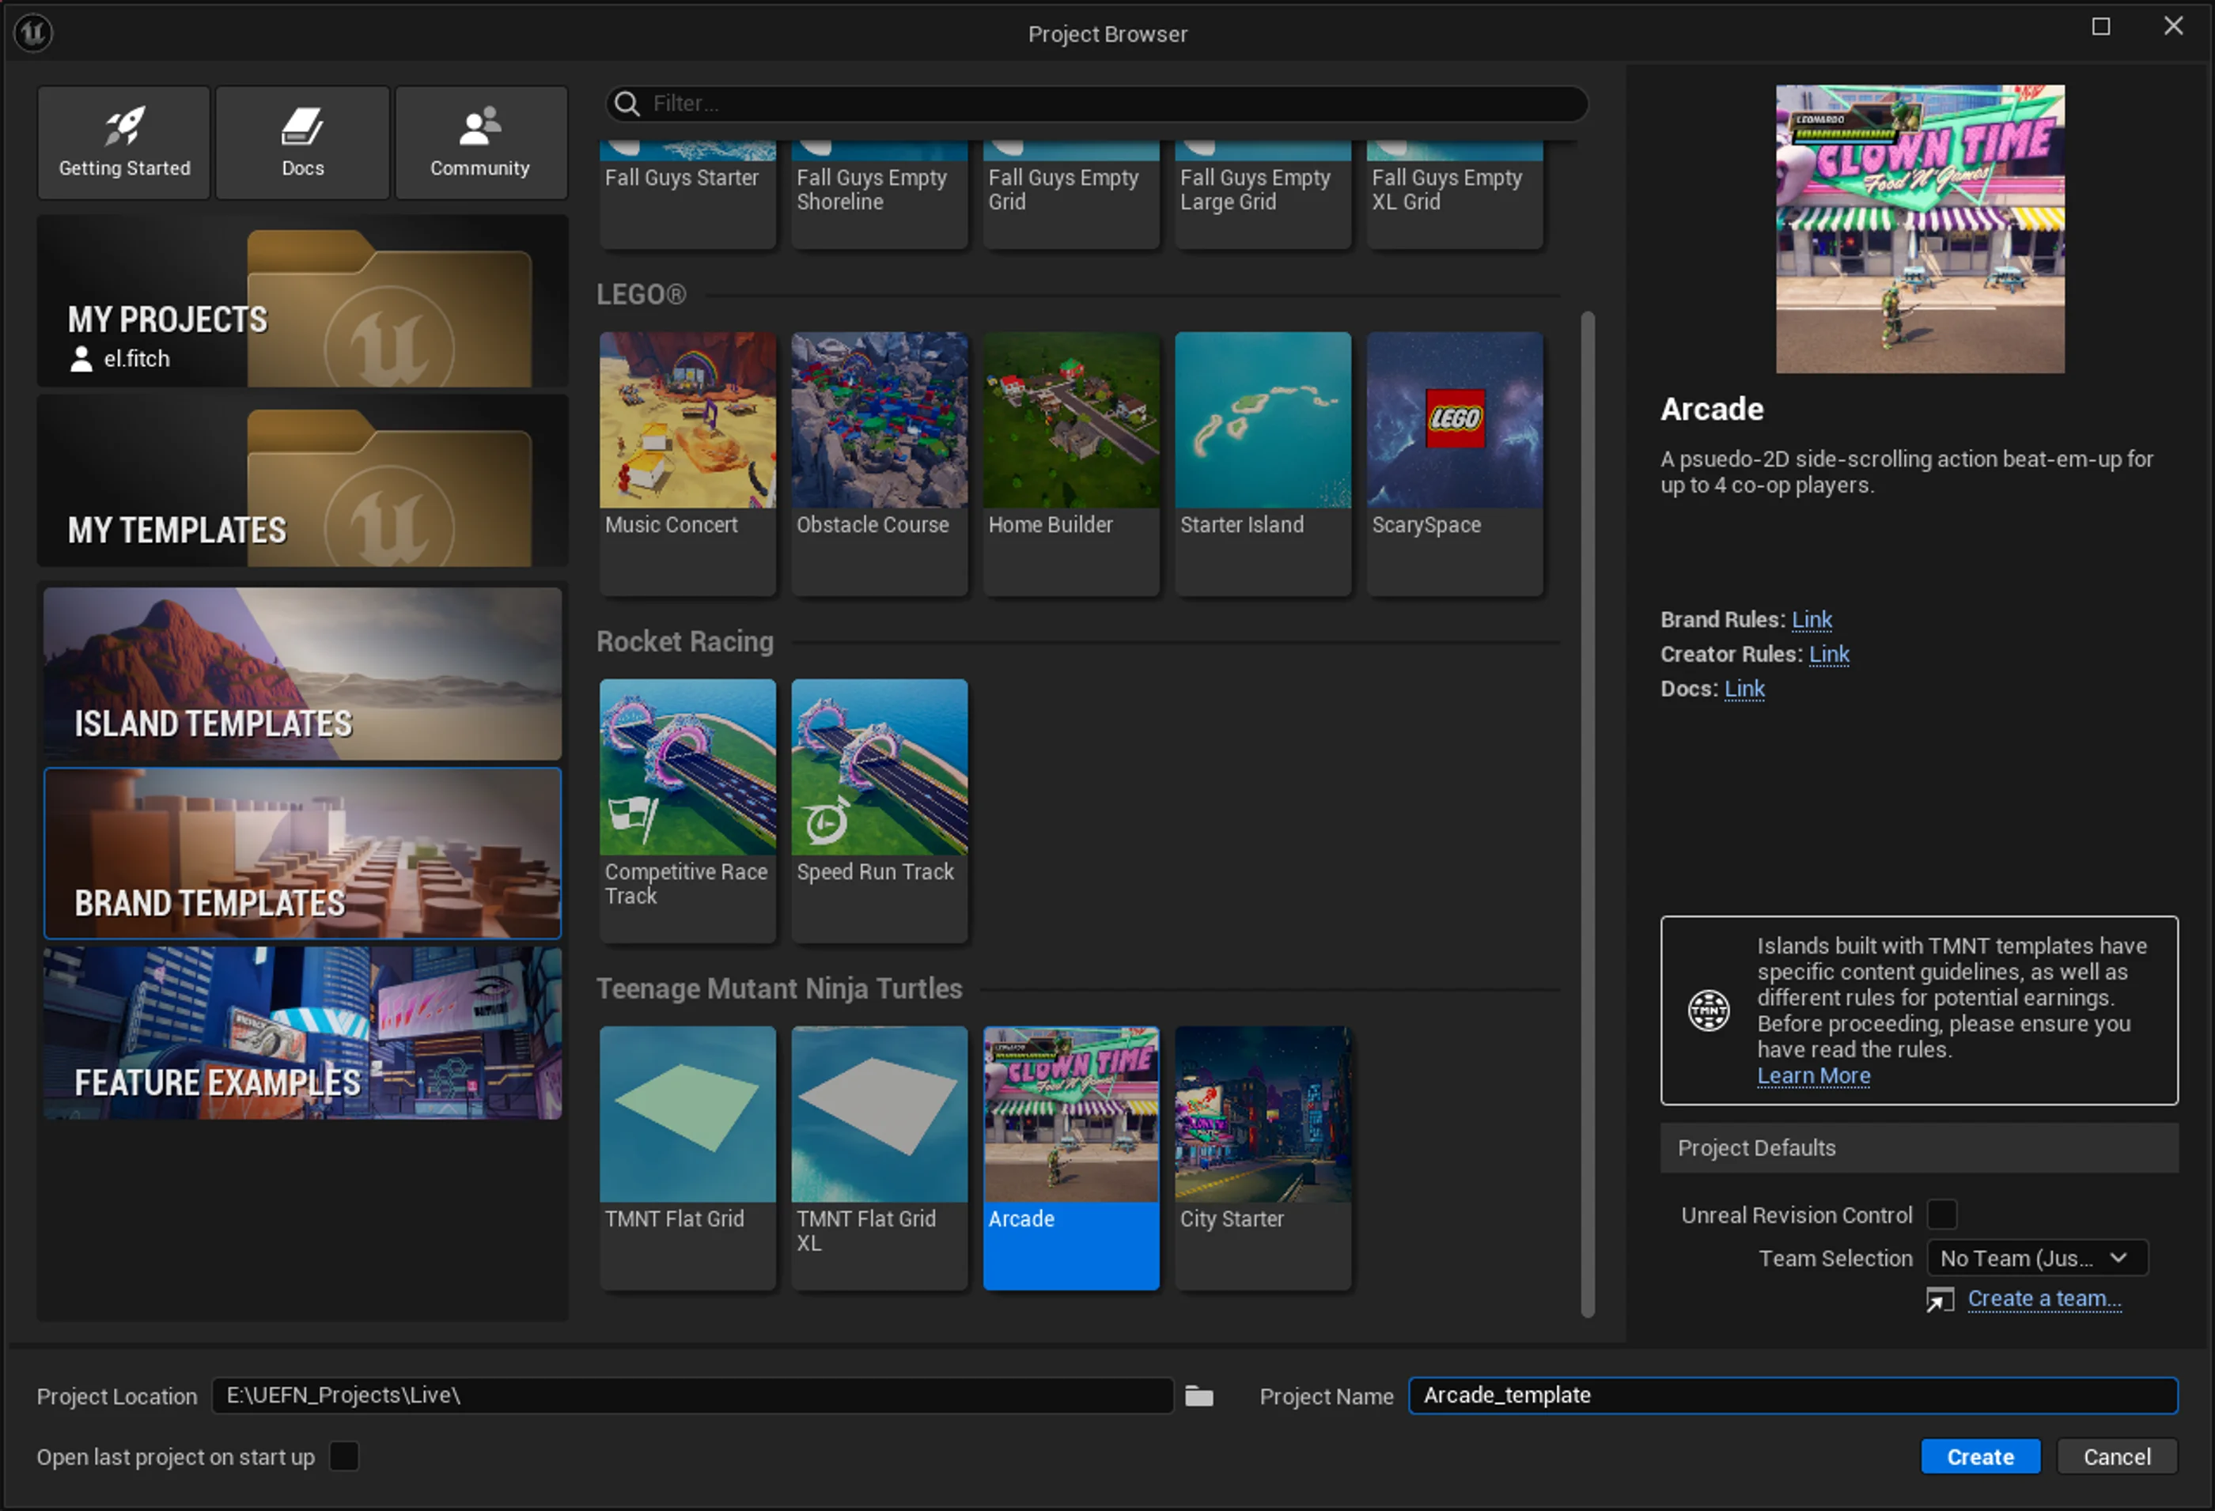Close the Project Browser window
This screenshot has width=2215, height=1511.
point(2173,27)
